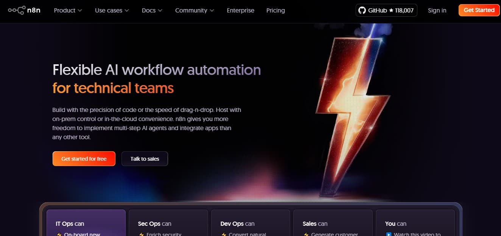
Task: Click the Get started for free button
Action: click(x=84, y=158)
